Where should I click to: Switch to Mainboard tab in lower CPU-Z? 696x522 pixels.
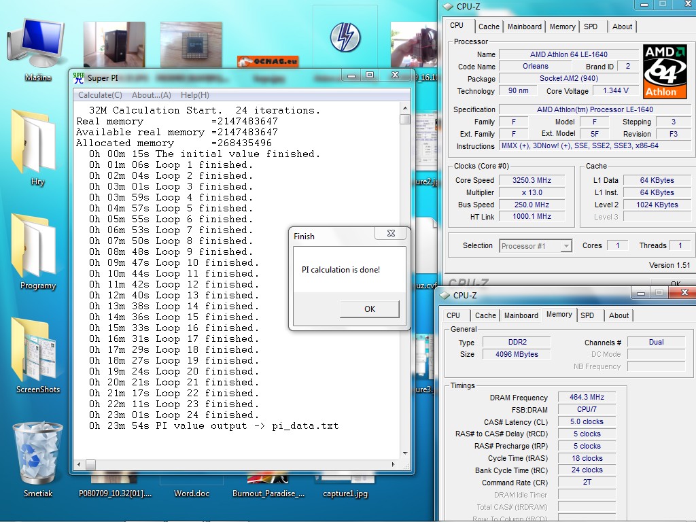[x=521, y=315]
